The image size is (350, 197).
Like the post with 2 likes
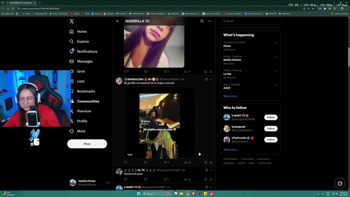tap(167, 71)
